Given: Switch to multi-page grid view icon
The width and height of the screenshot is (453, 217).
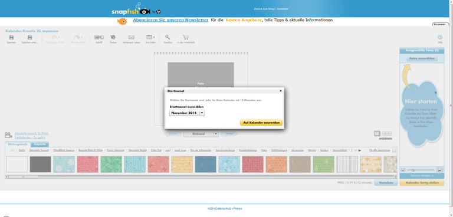Looking at the screenshot, I should [x=387, y=133].
